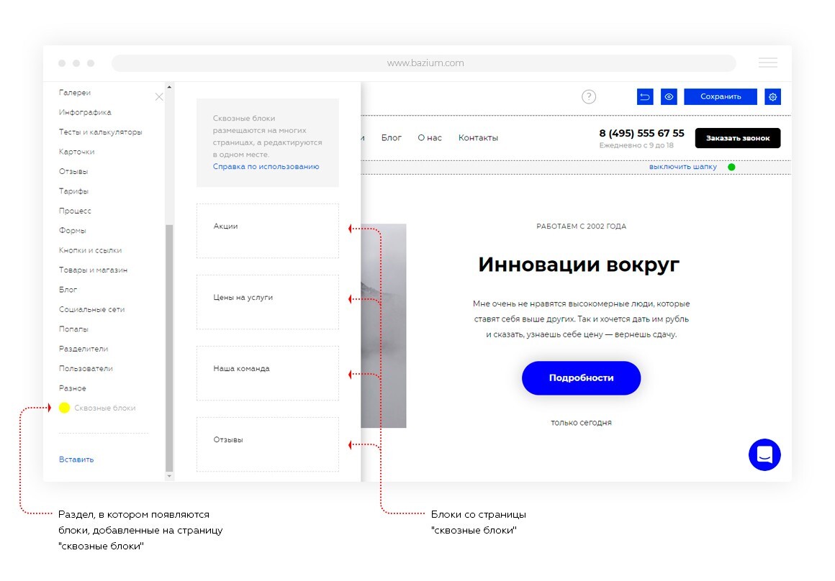
Task: Choose the Акции block card
Action: [267, 231]
